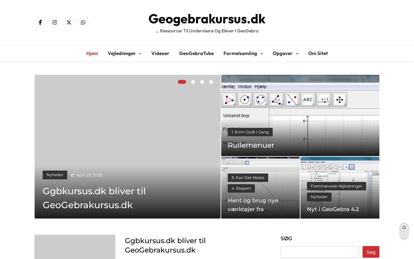The width and height of the screenshot is (414, 259).
Task: Expand the Formelsamling submenu chevron
Action: point(261,53)
